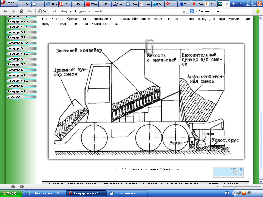Open the Paragraph 5.4.1 sidebar link
Screen dimensions: 263x197
point(22,59)
